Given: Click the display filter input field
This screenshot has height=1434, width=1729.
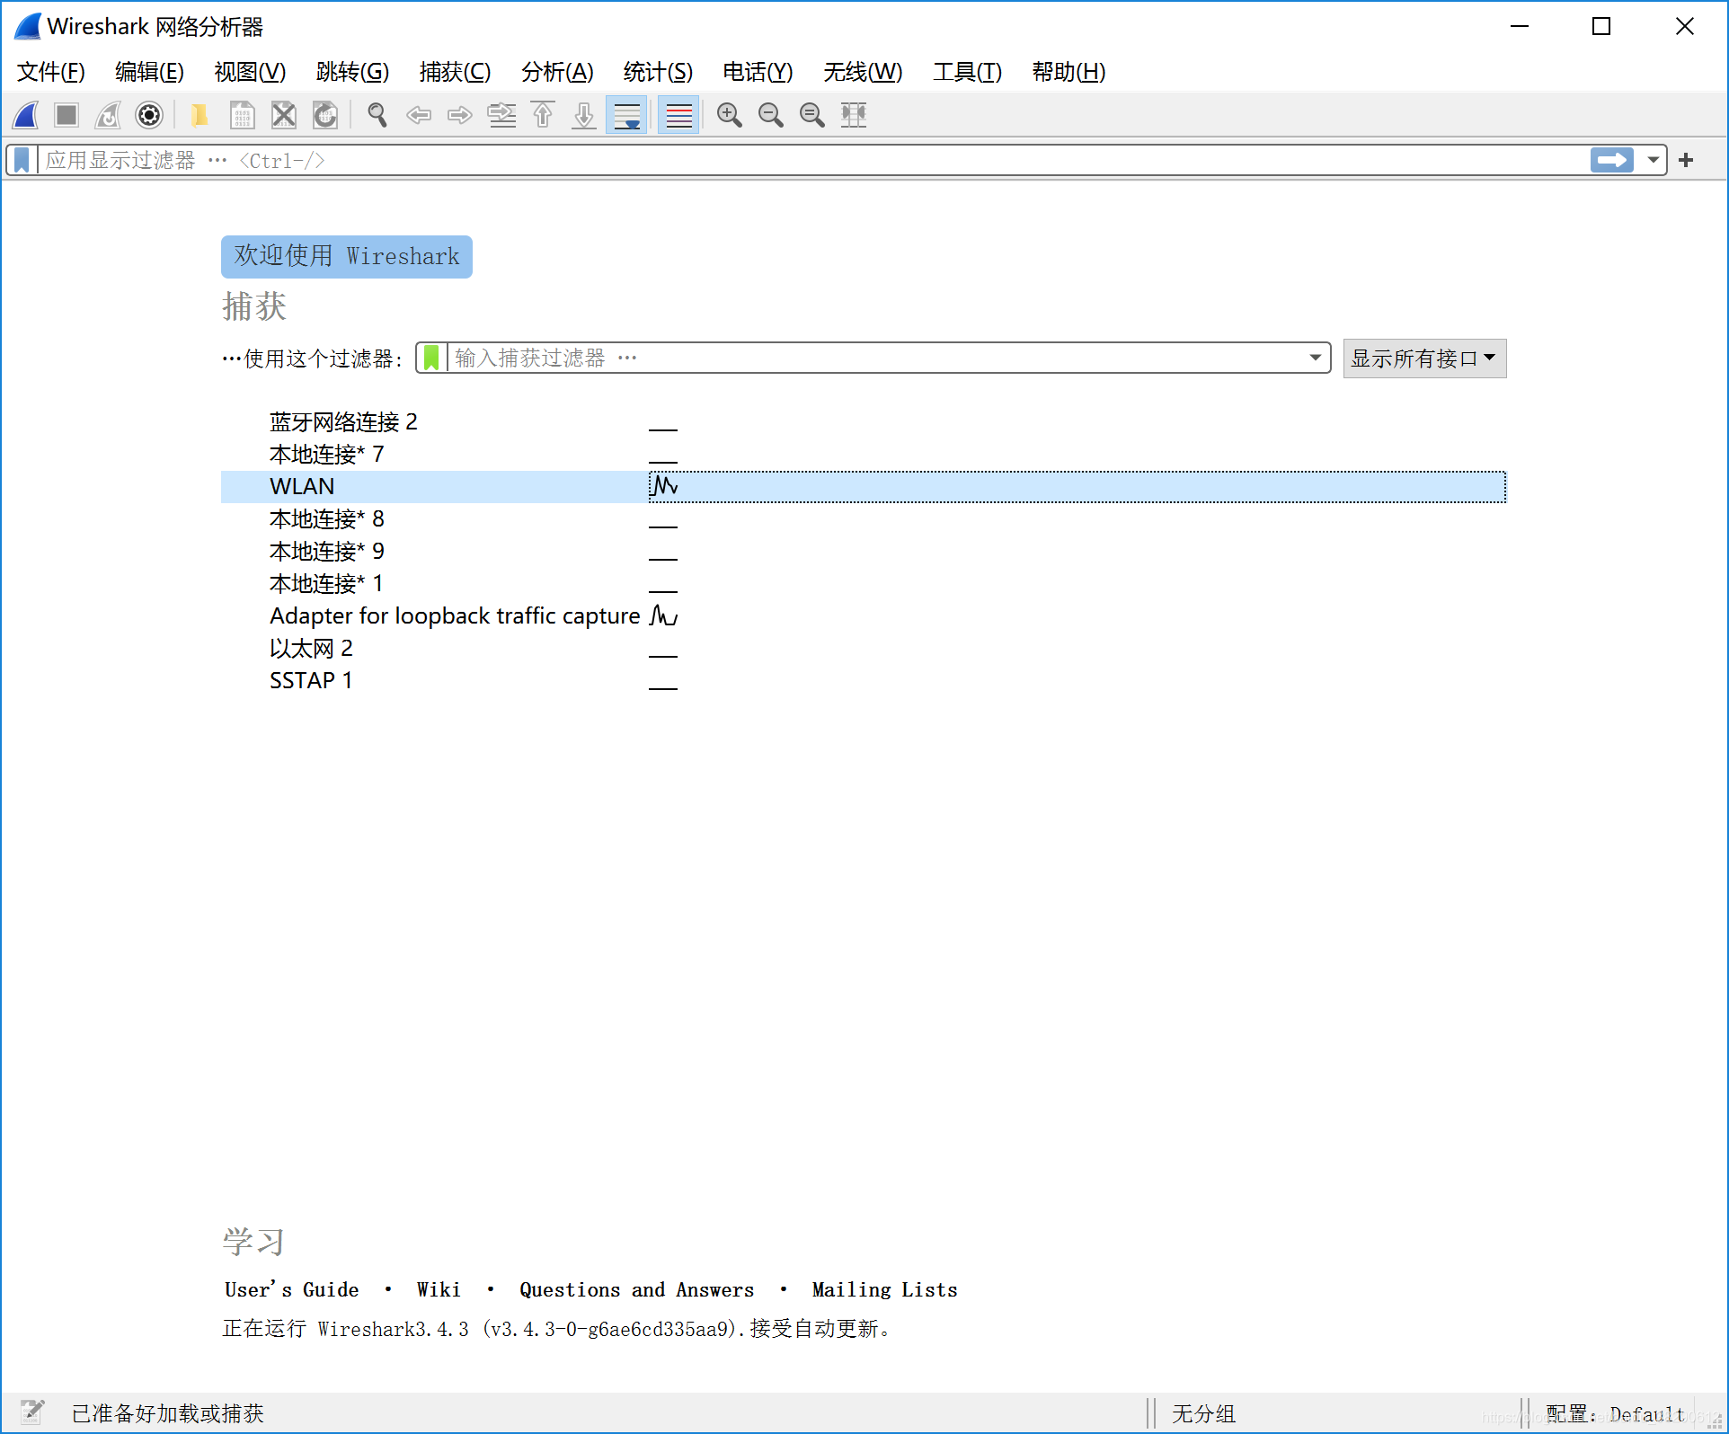Looking at the screenshot, I should (x=809, y=160).
